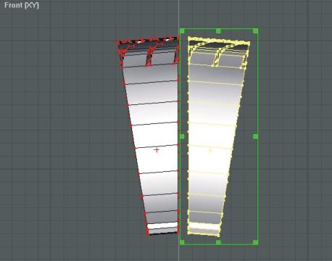Click the white bottom band of red mesh
The width and height of the screenshot is (332, 261).
coord(162,225)
